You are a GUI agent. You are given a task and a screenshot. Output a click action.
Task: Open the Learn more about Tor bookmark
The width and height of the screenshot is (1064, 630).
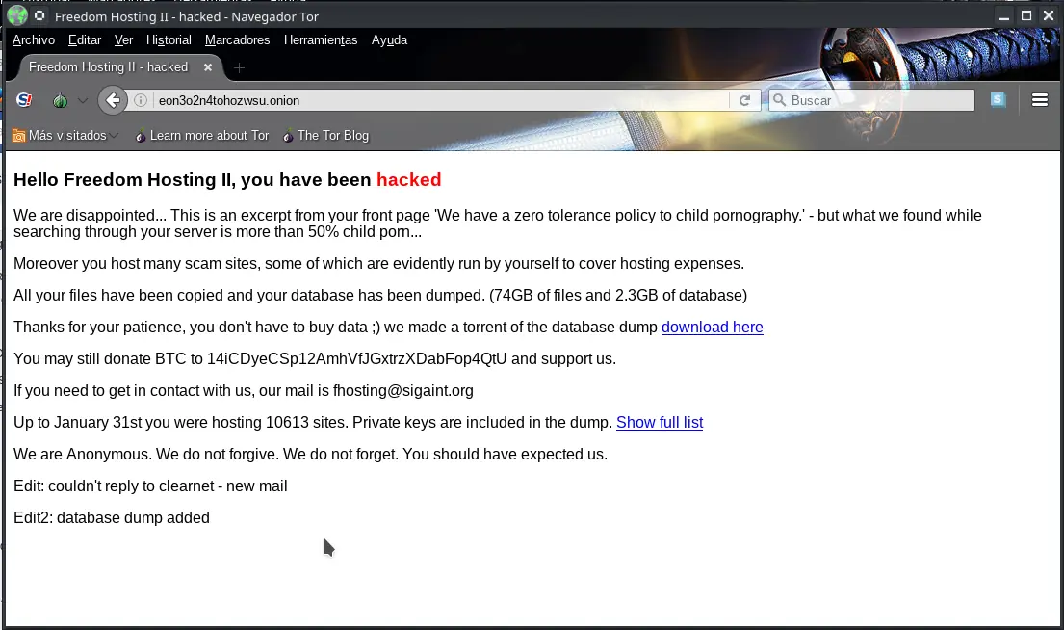tap(202, 135)
